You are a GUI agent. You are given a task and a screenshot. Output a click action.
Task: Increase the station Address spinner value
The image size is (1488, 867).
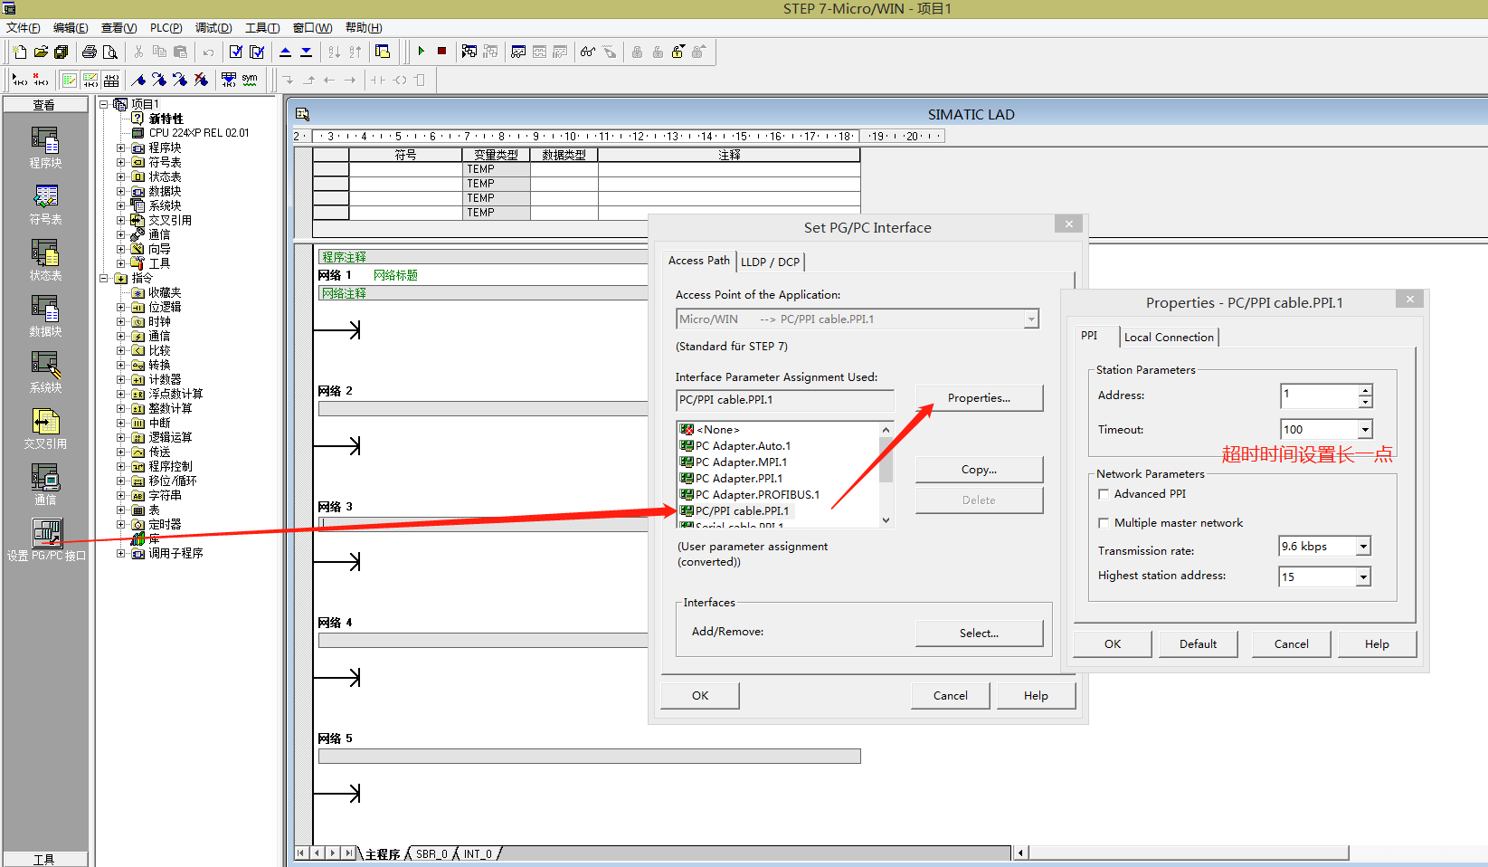(x=1365, y=390)
